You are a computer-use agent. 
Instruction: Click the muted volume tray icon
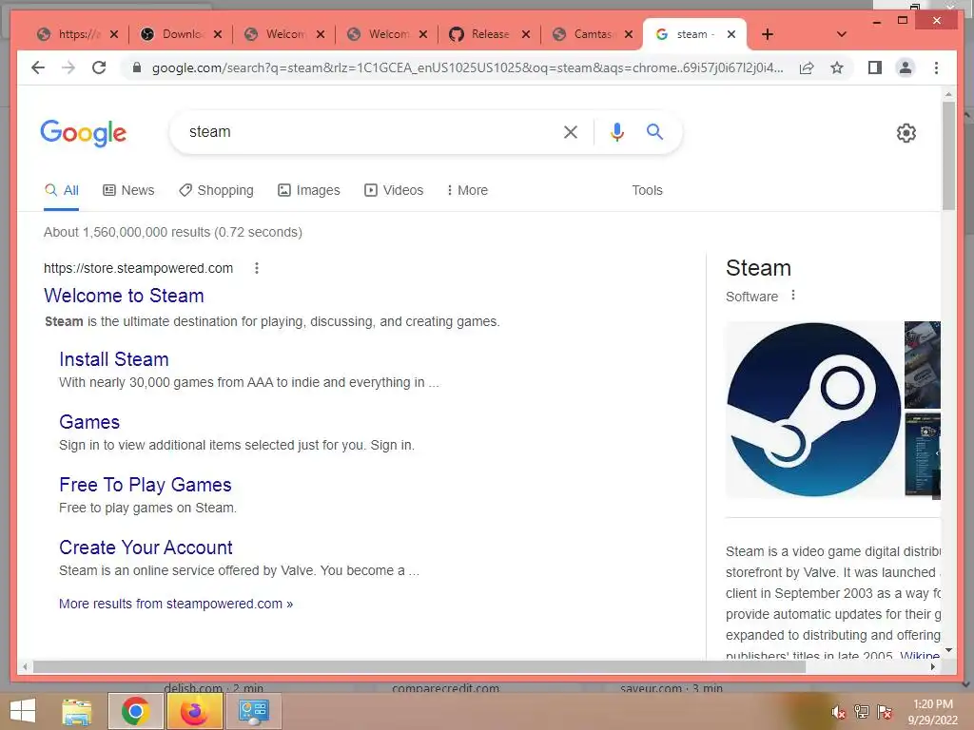tap(838, 712)
